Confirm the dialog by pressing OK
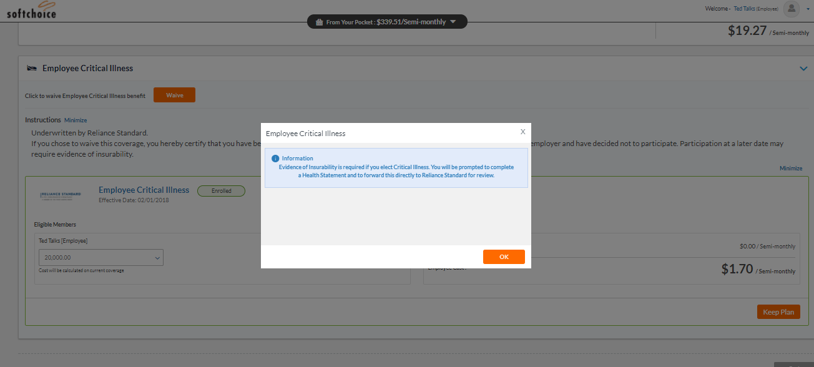The width and height of the screenshot is (814, 367). 504,257
